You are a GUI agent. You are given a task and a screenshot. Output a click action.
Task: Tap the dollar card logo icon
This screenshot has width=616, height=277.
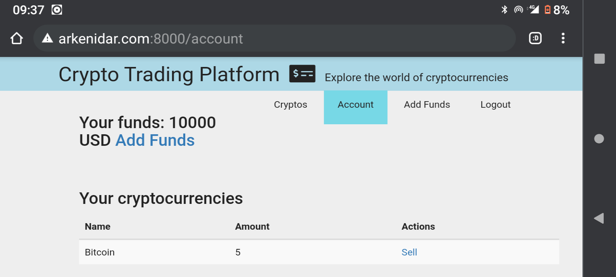pos(302,73)
